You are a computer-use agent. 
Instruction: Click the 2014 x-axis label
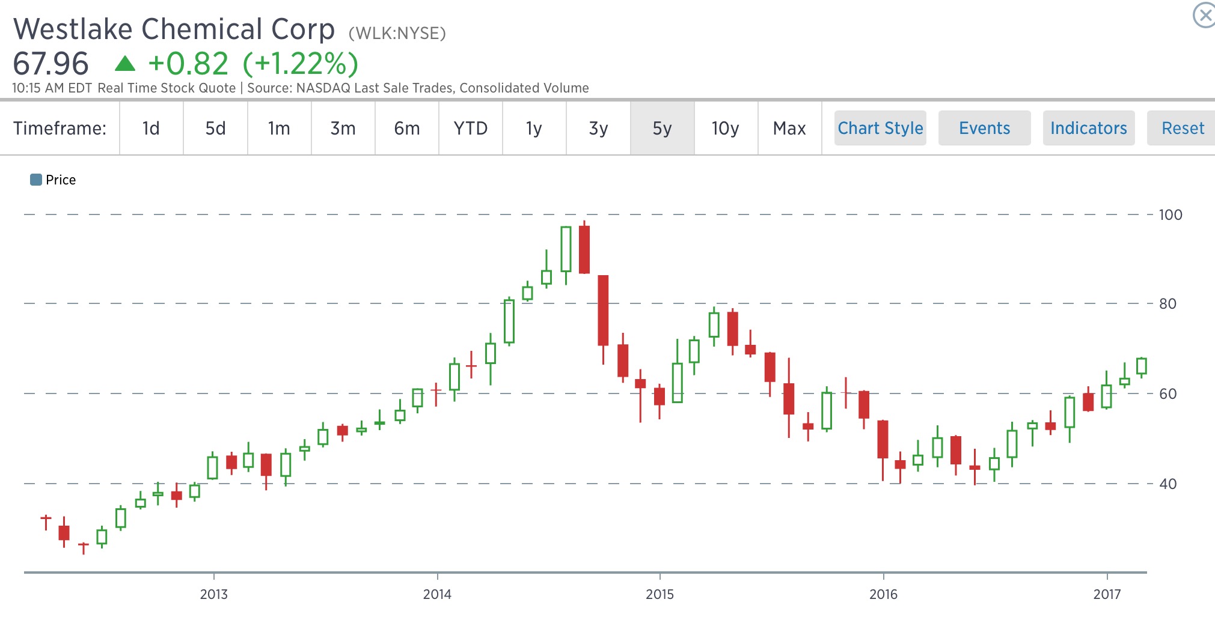(437, 594)
